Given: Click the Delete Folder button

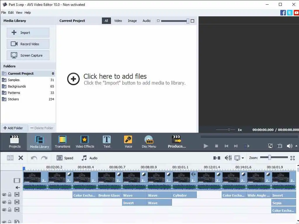Looking at the screenshot, I should tap(41, 128).
